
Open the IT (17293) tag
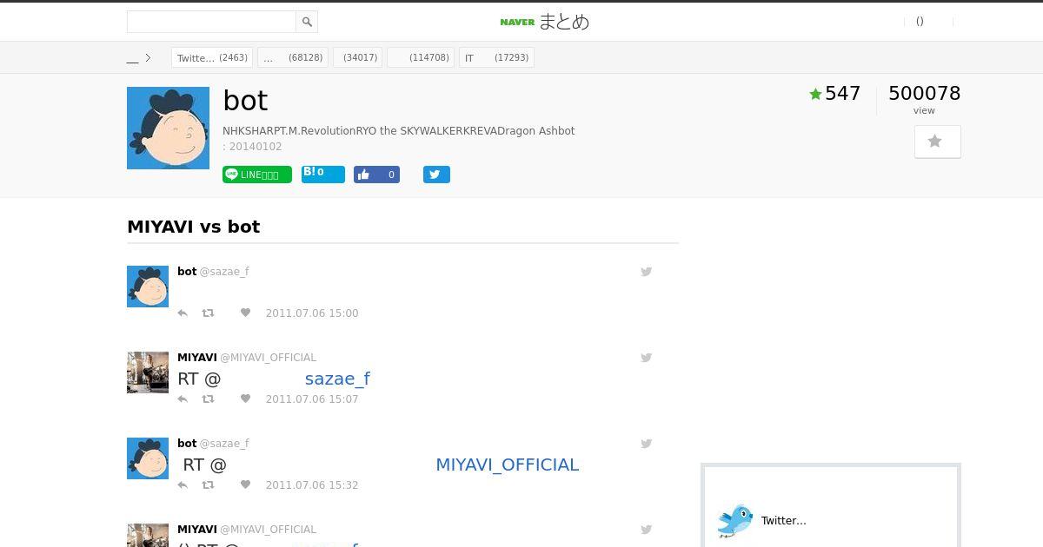[x=496, y=58]
